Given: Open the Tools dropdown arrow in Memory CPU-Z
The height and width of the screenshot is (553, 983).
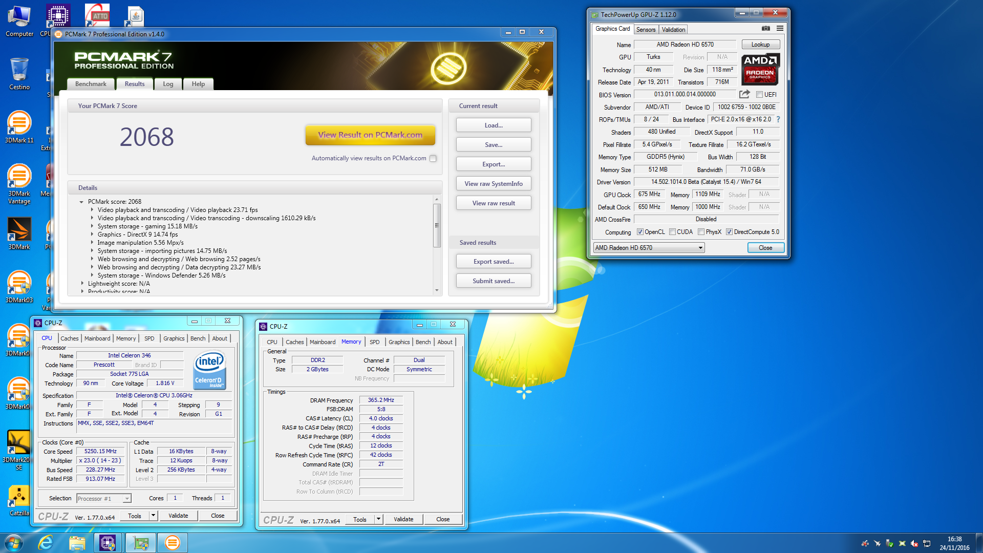Looking at the screenshot, I should pyautogui.click(x=378, y=519).
